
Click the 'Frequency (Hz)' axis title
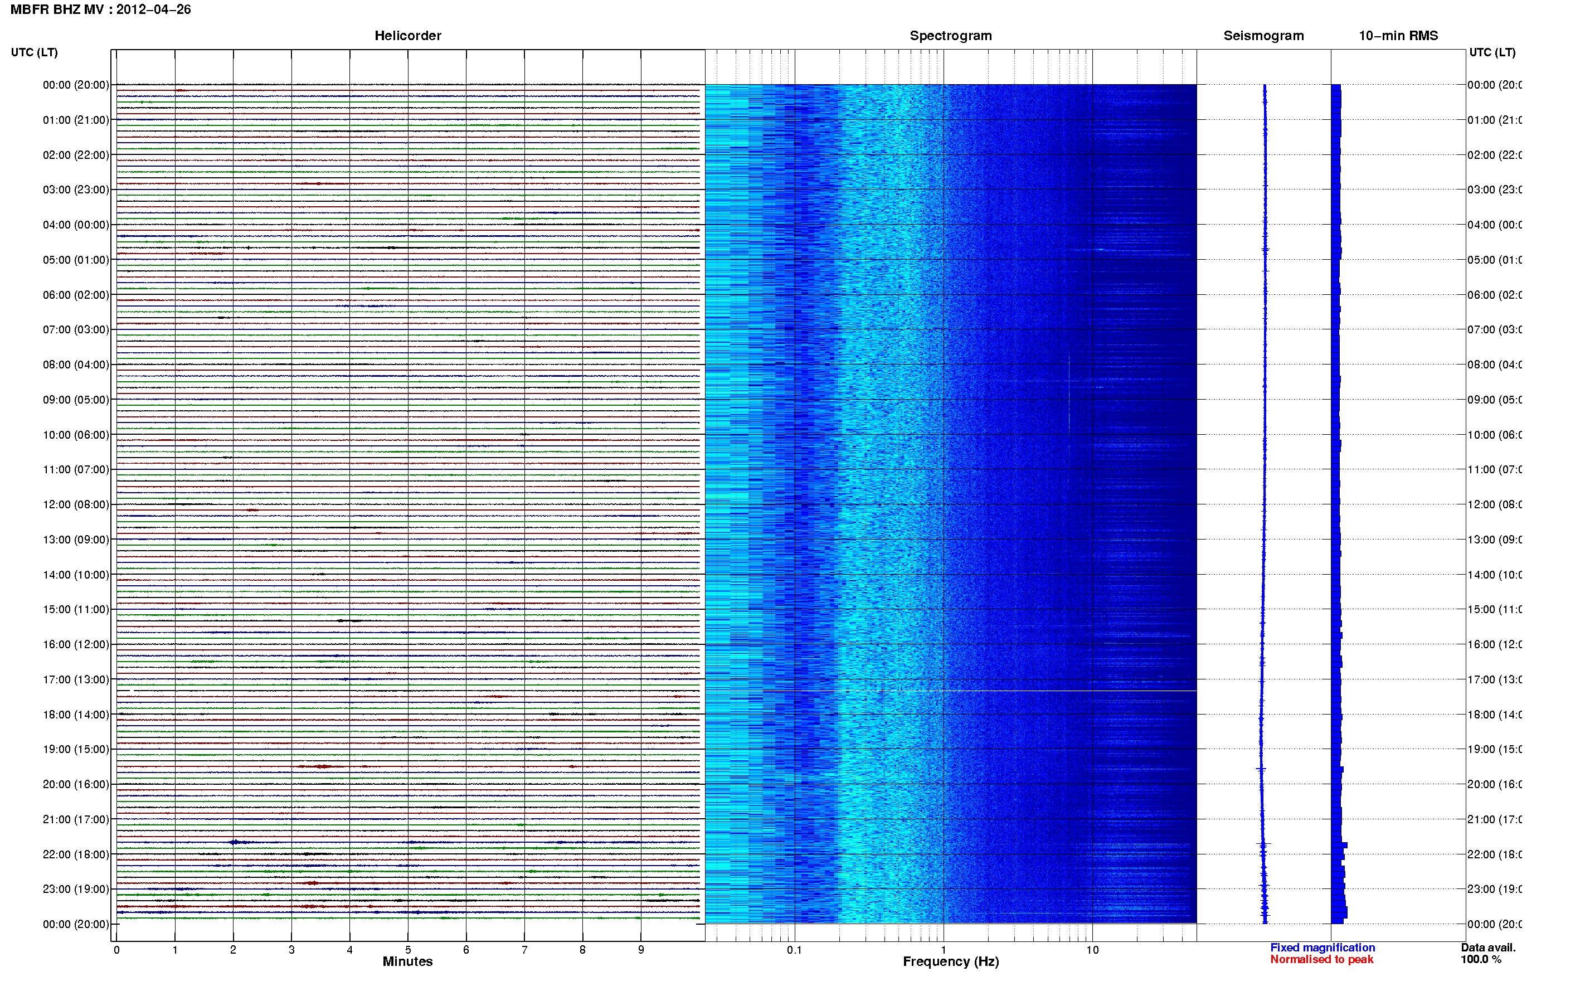951,961
